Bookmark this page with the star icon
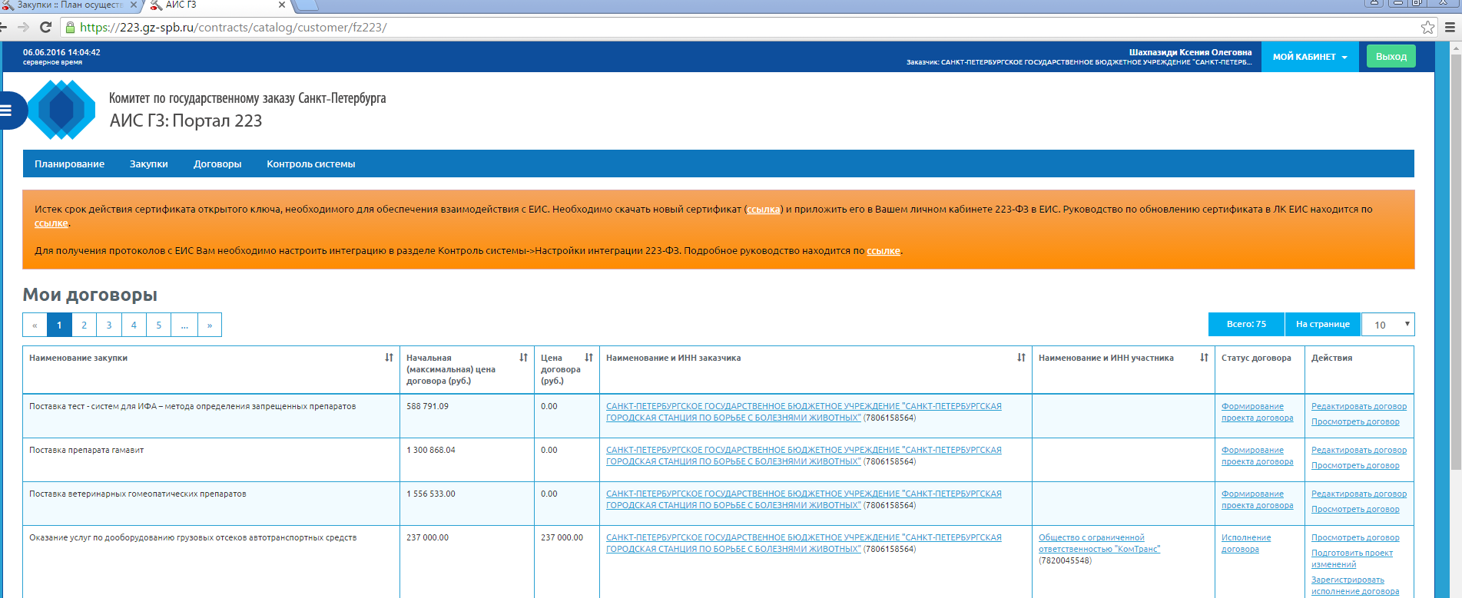This screenshot has width=1462, height=598. [1427, 28]
